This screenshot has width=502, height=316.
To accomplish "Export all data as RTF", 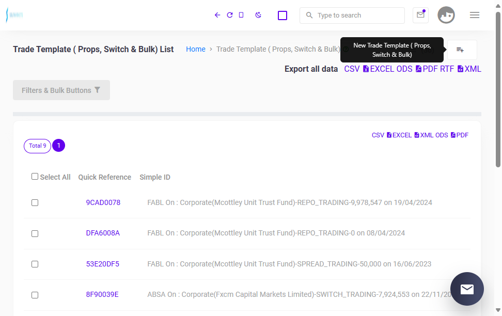I will pyautogui.click(x=447, y=69).
